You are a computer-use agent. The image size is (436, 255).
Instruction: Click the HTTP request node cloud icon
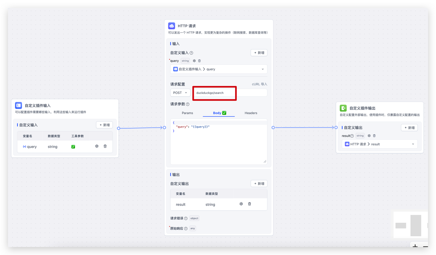pyautogui.click(x=172, y=26)
